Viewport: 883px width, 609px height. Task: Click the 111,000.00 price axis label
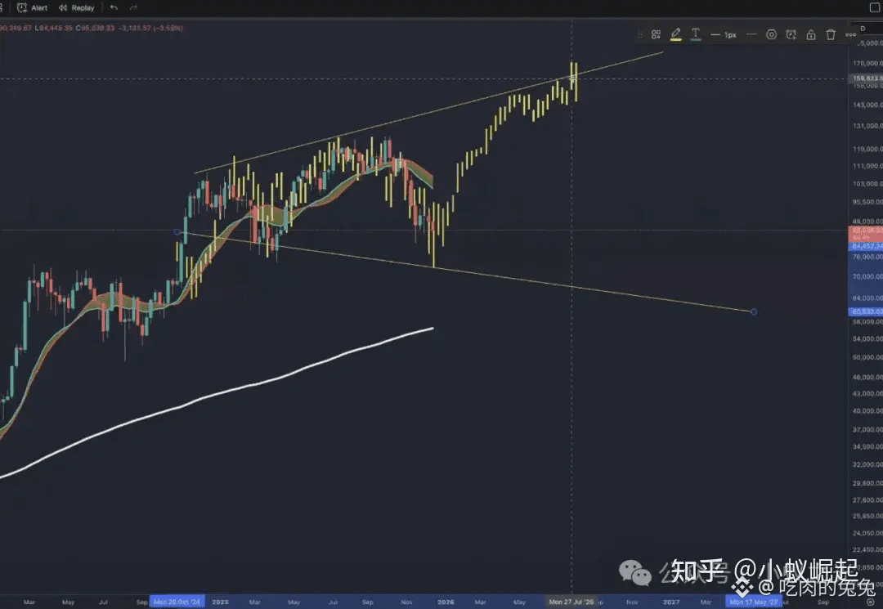point(867,165)
